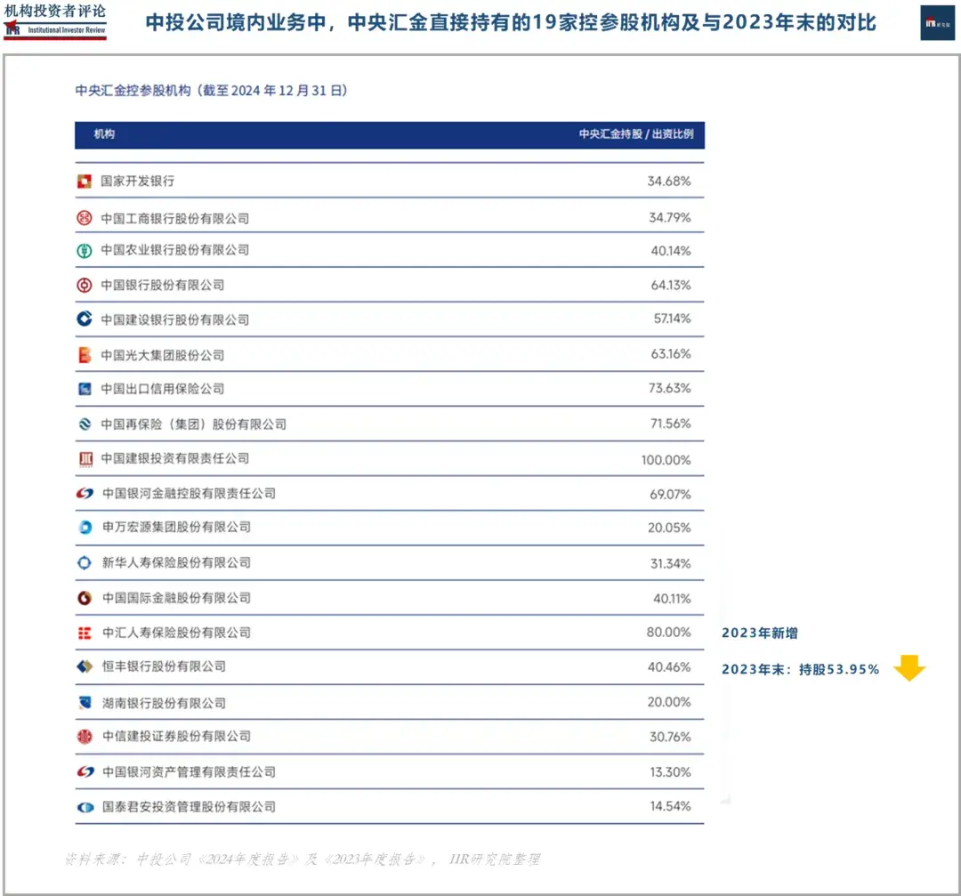Click the 申万宏源集团 logo icon
Viewport: 961px width, 896px height.
[85, 527]
